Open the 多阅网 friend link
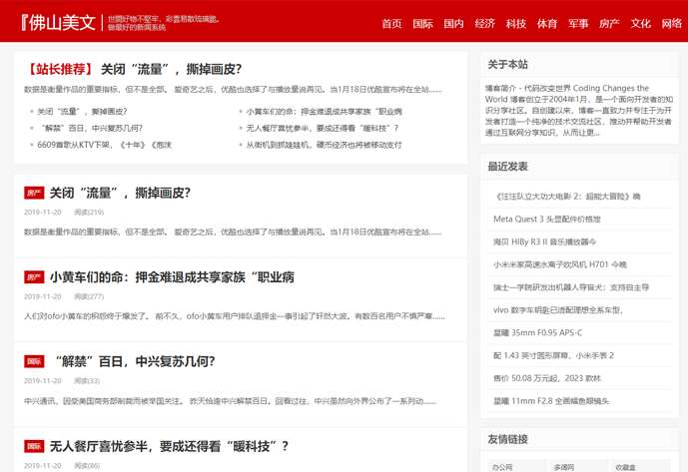The height and width of the screenshot is (472, 688). click(564, 466)
